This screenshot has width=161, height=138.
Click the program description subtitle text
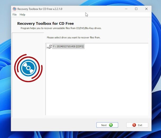click(61, 28)
